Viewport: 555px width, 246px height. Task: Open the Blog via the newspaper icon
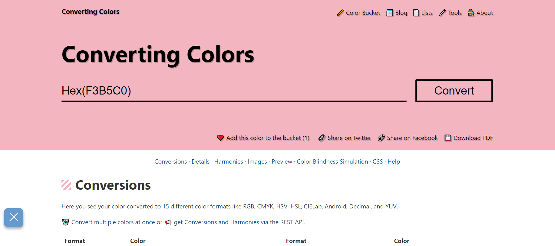[x=389, y=13]
